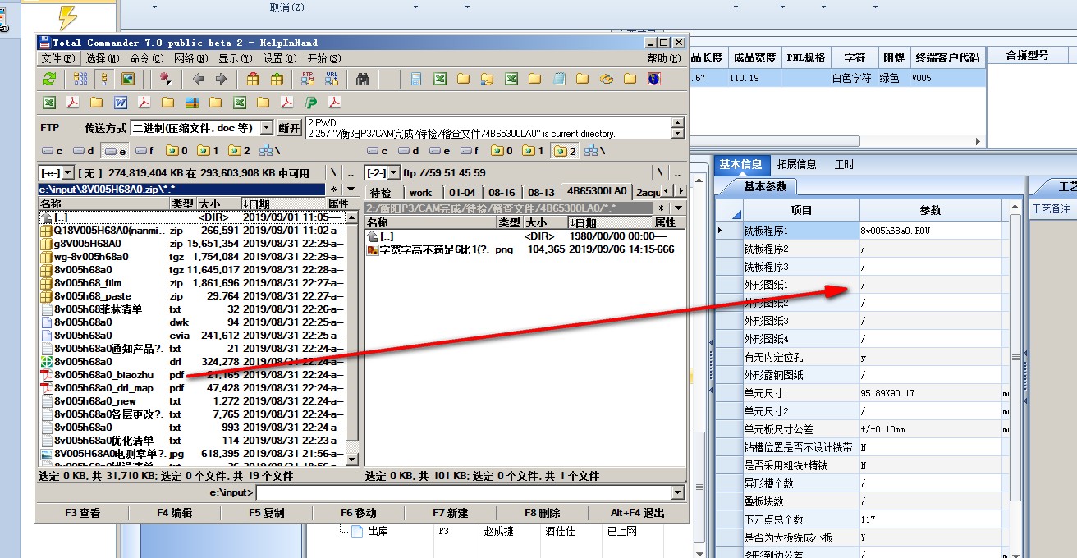This screenshot has height=558, width=1077.
Task: Click 8v005h68a0.ROU value in 铣板程序1 row
Action: 931,231
